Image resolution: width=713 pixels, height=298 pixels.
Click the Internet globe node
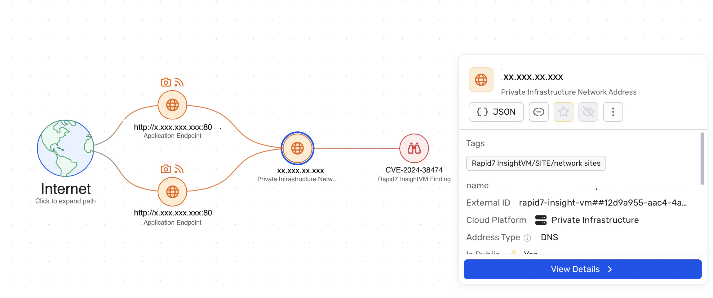pos(65,148)
